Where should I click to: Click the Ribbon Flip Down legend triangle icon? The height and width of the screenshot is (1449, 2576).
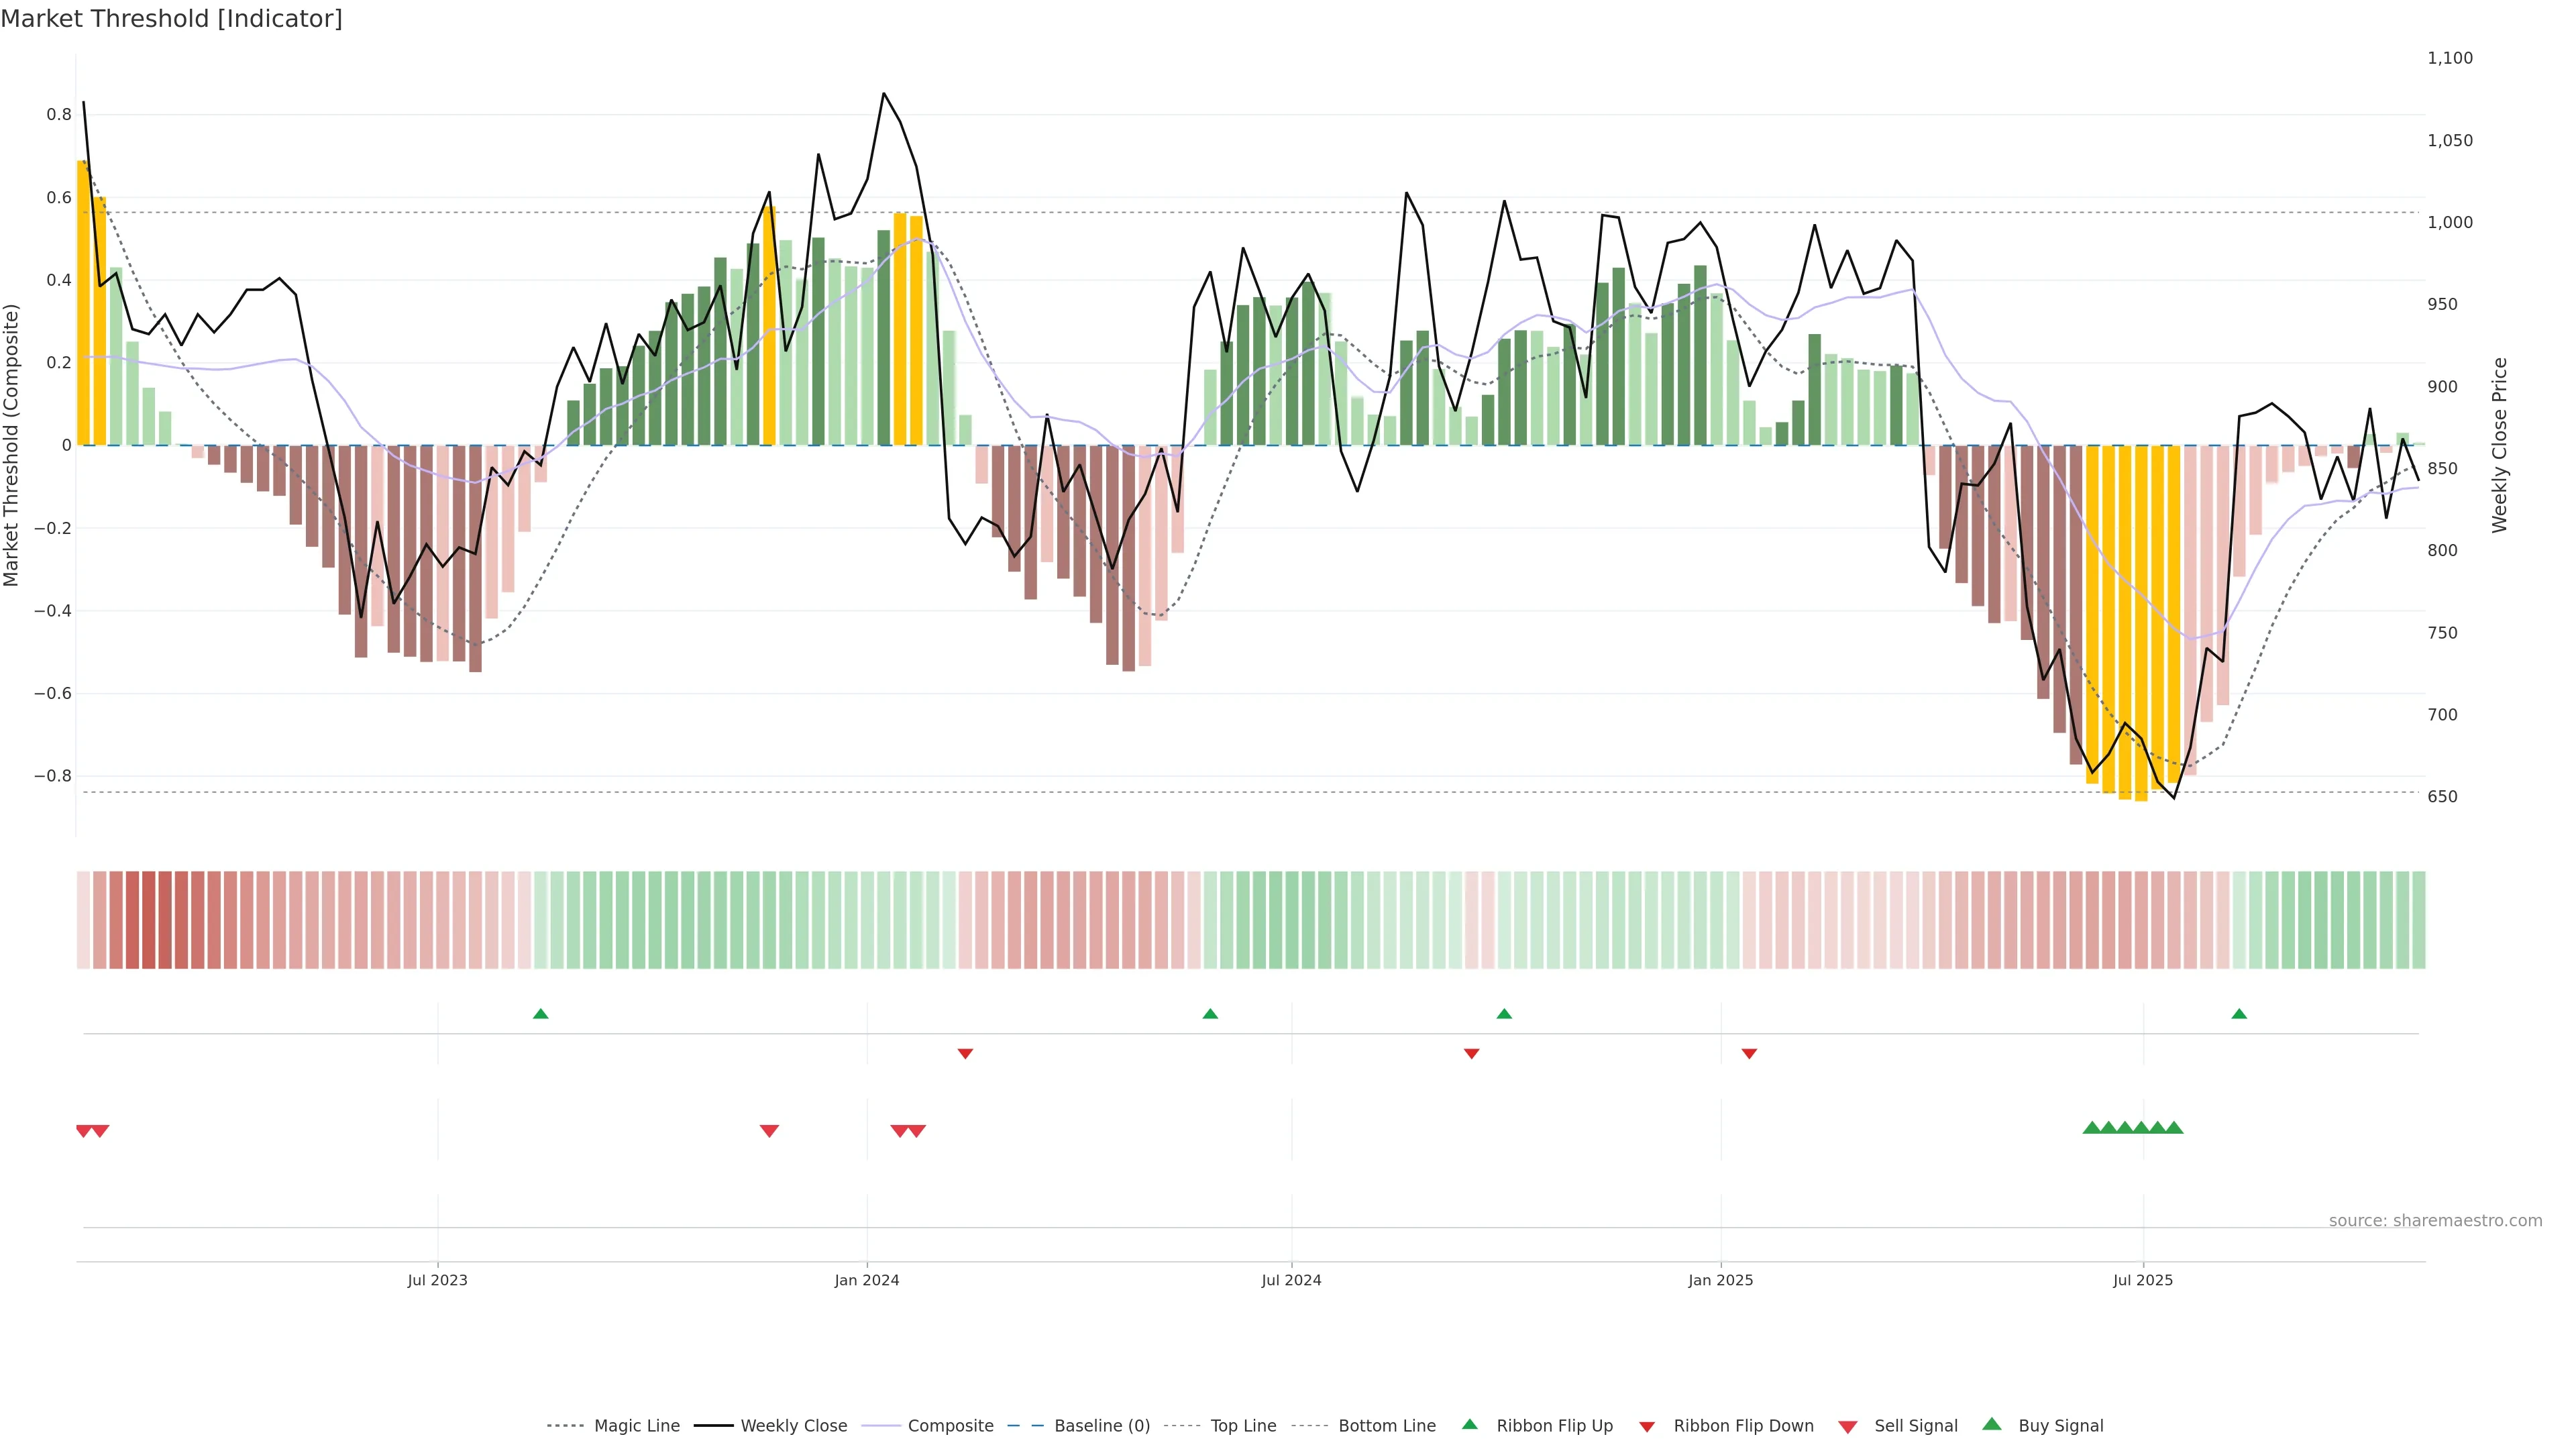pos(1646,1426)
